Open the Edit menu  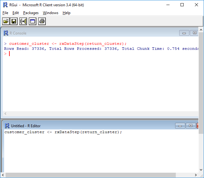(x=16, y=13)
